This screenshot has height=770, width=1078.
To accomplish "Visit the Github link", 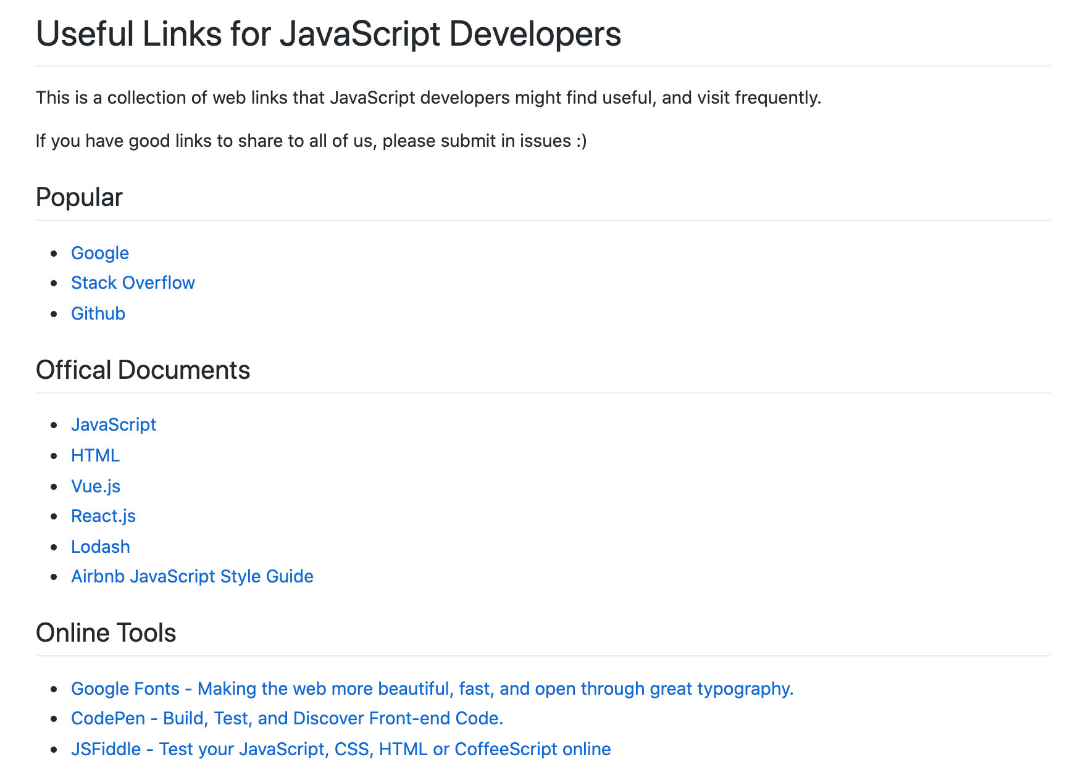I will [x=98, y=313].
